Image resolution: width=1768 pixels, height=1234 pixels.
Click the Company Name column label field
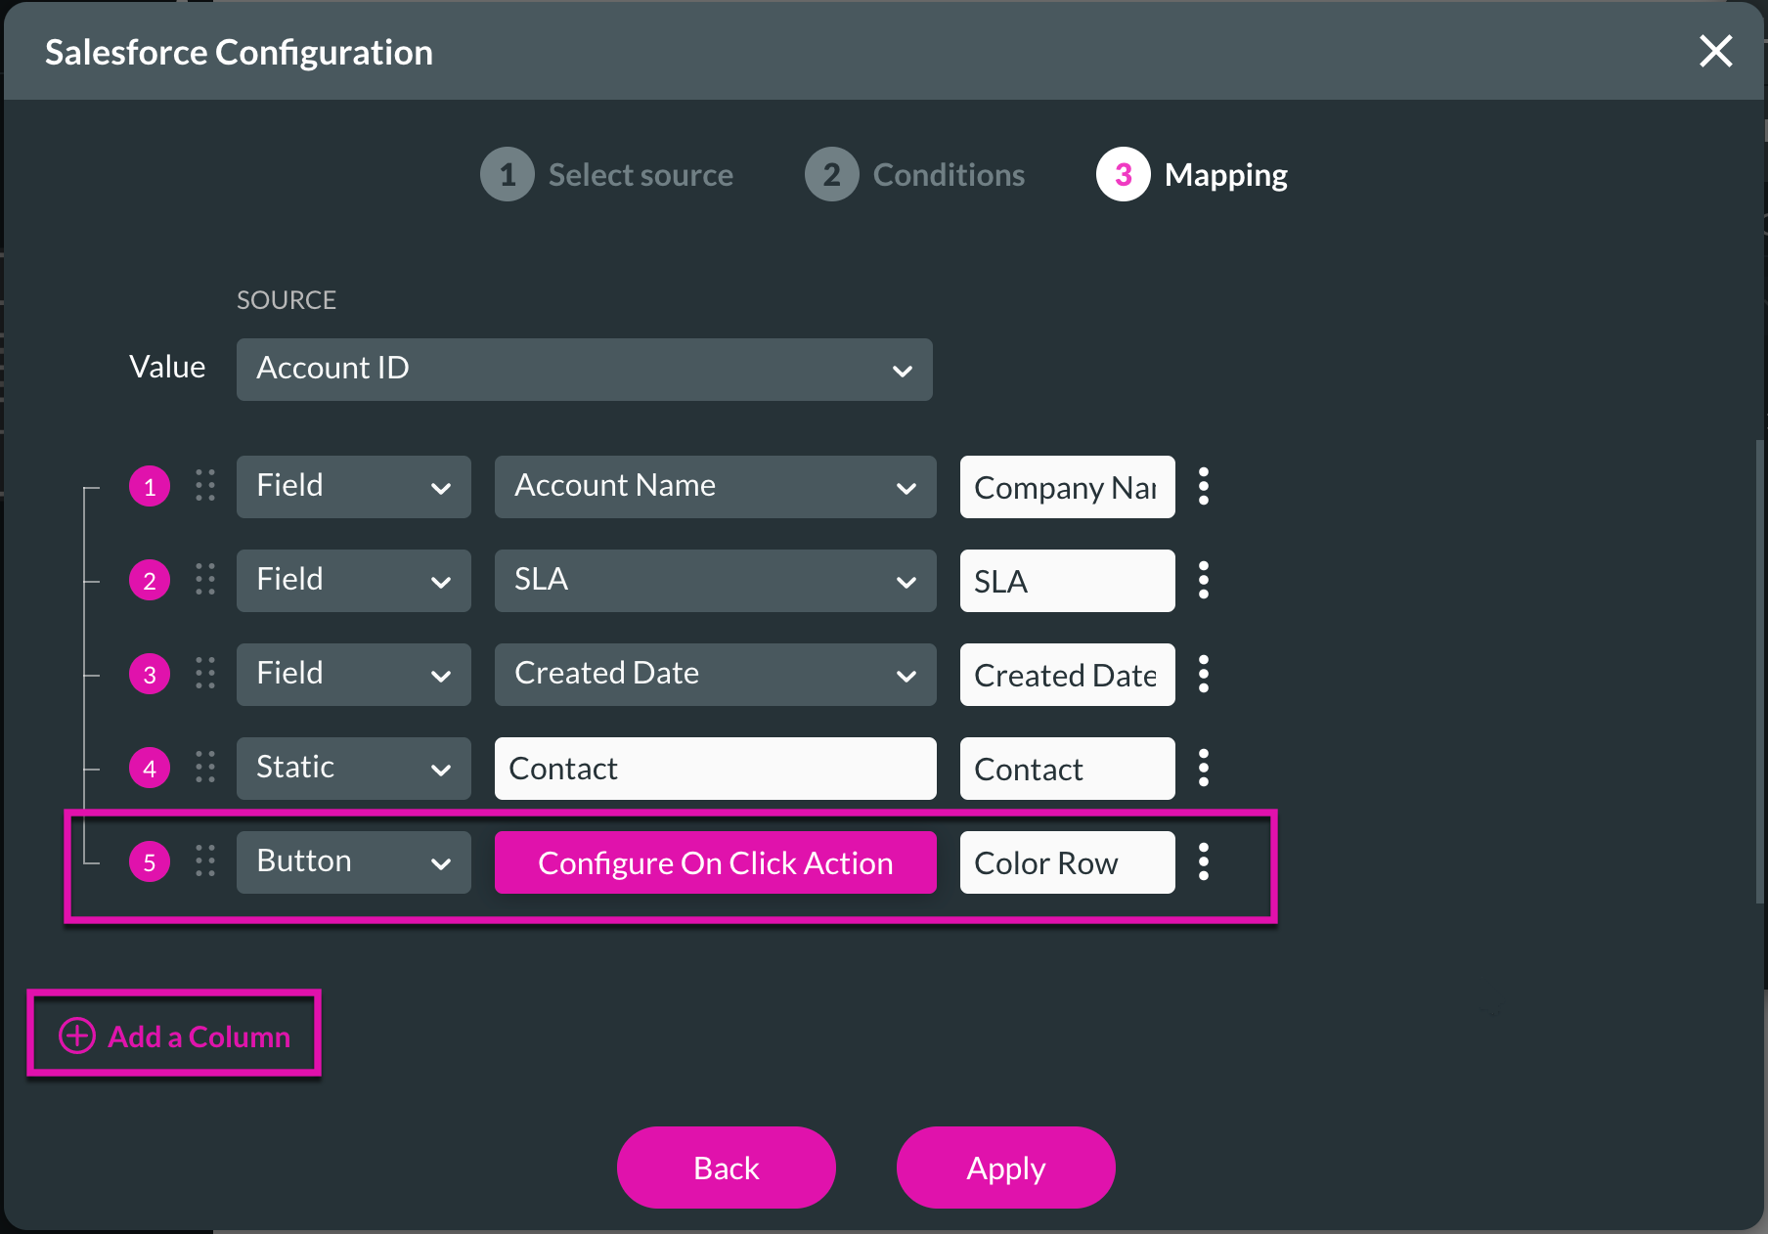pos(1067,487)
